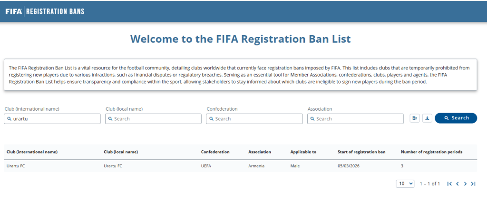Click the FIFA logo in header
Screen dimensions: 487x212
[13, 11]
